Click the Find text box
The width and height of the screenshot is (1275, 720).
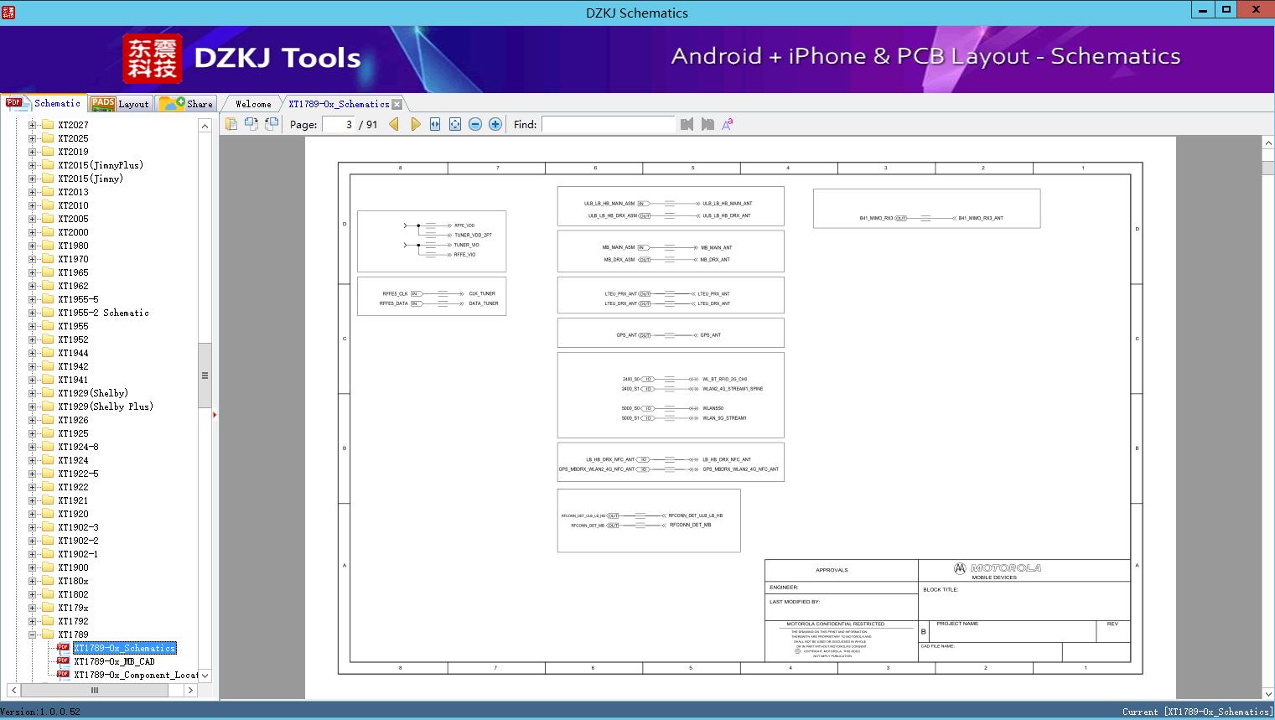coord(609,124)
